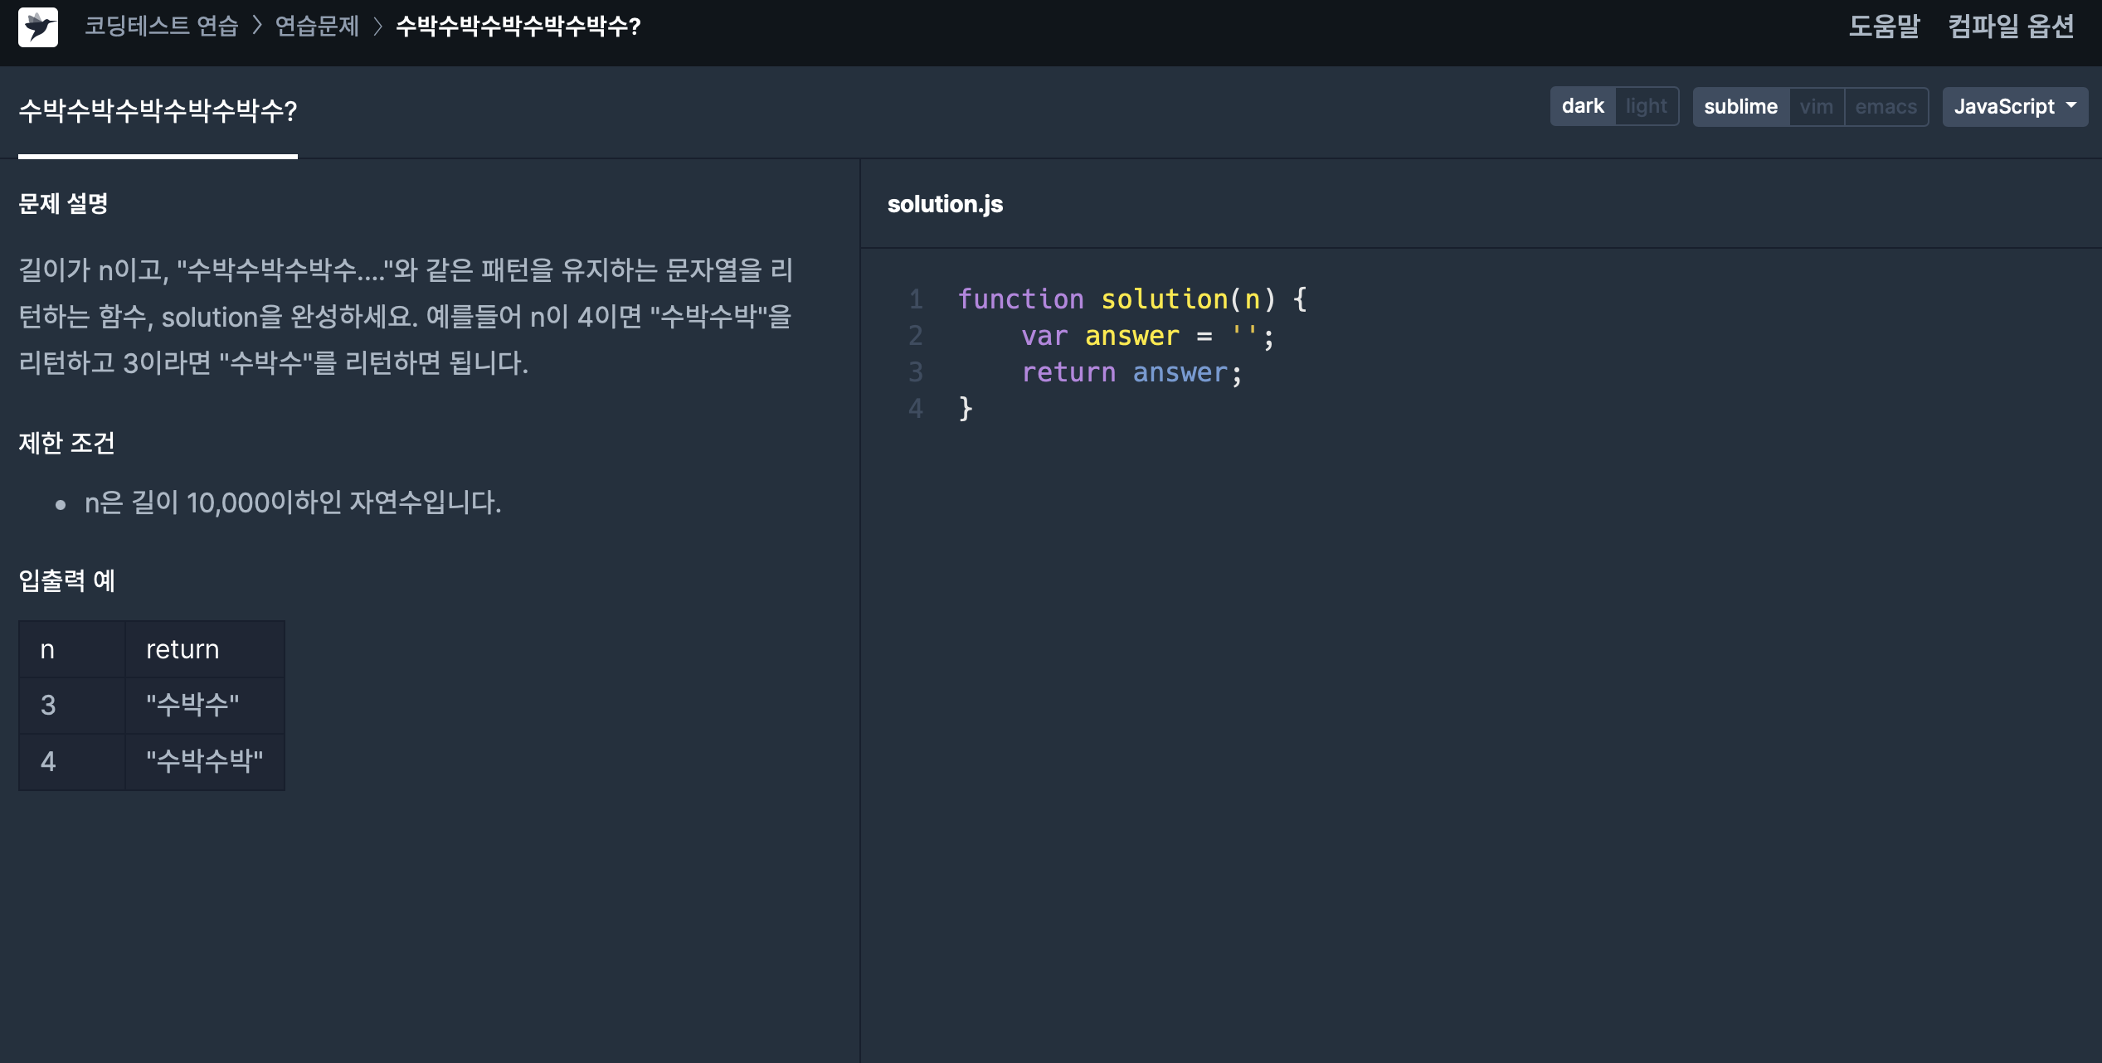
Task: Click the first breadcrumb chevron separator
Action: [257, 26]
